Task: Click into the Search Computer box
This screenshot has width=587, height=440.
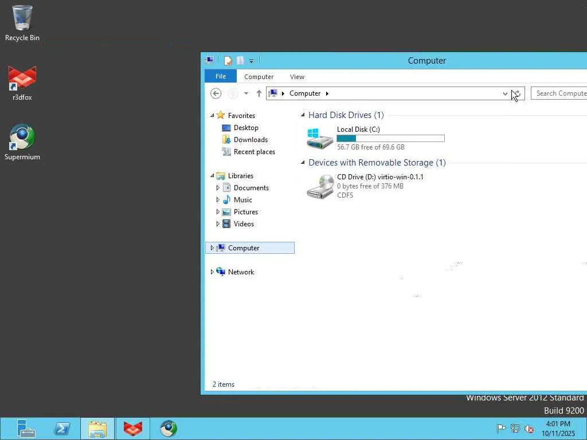Action: point(559,93)
